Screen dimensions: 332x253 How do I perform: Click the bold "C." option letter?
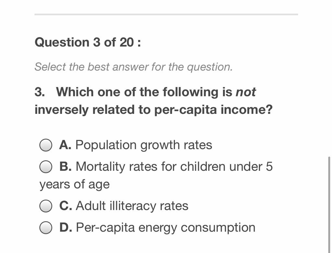pyautogui.click(x=66, y=206)
